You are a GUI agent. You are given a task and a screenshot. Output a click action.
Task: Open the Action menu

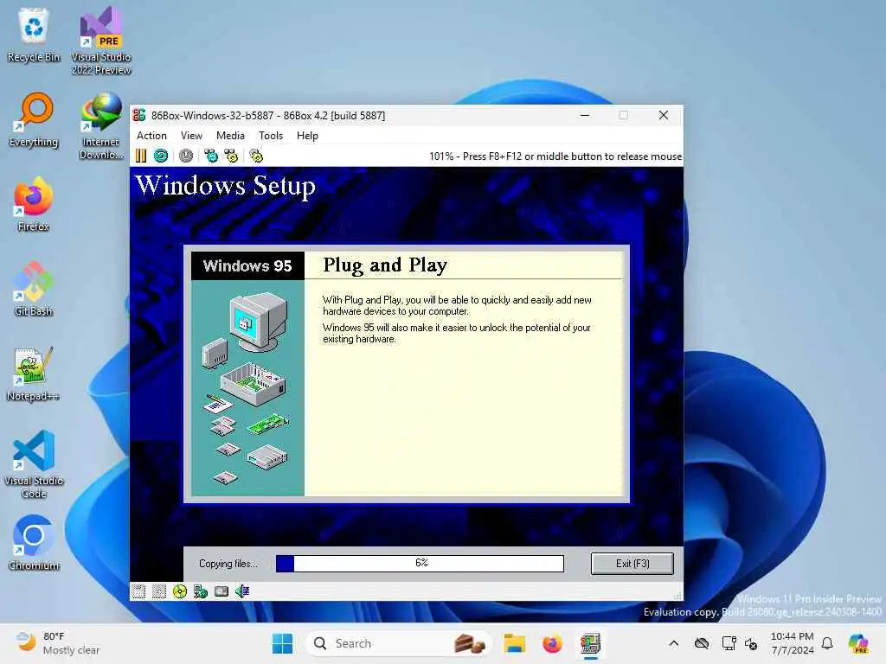(151, 136)
